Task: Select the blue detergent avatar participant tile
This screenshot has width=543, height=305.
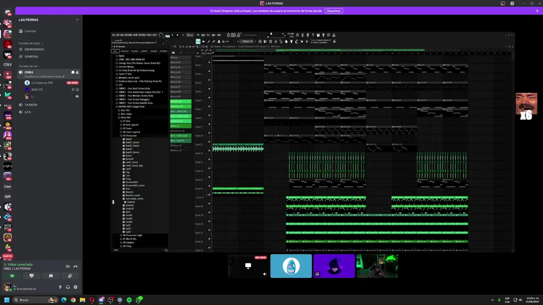Action: click(291, 266)
